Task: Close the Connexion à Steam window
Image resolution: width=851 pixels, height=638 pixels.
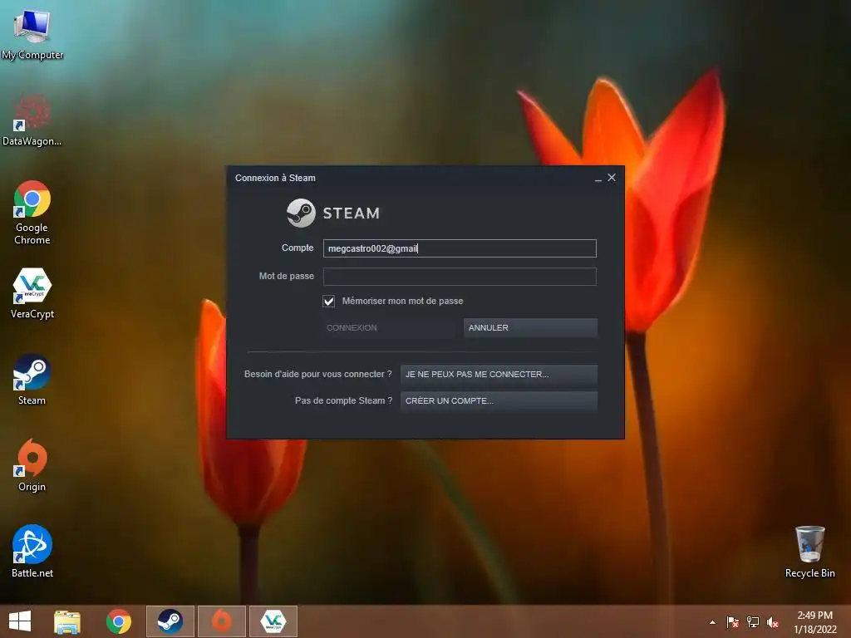Action: pos(612,178)
